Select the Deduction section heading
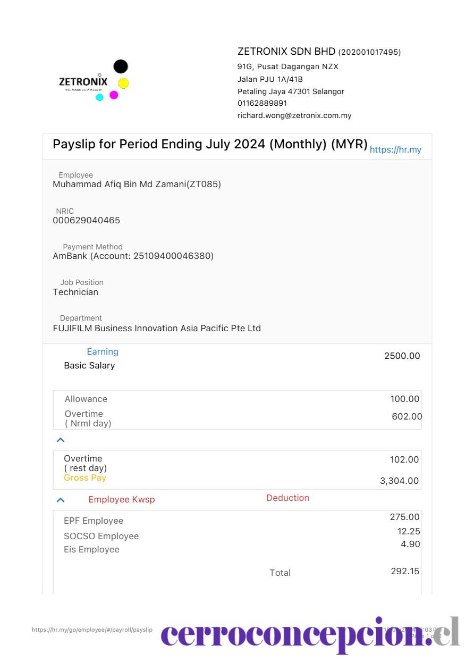This screenshot has width=474, height=671. 287,498
